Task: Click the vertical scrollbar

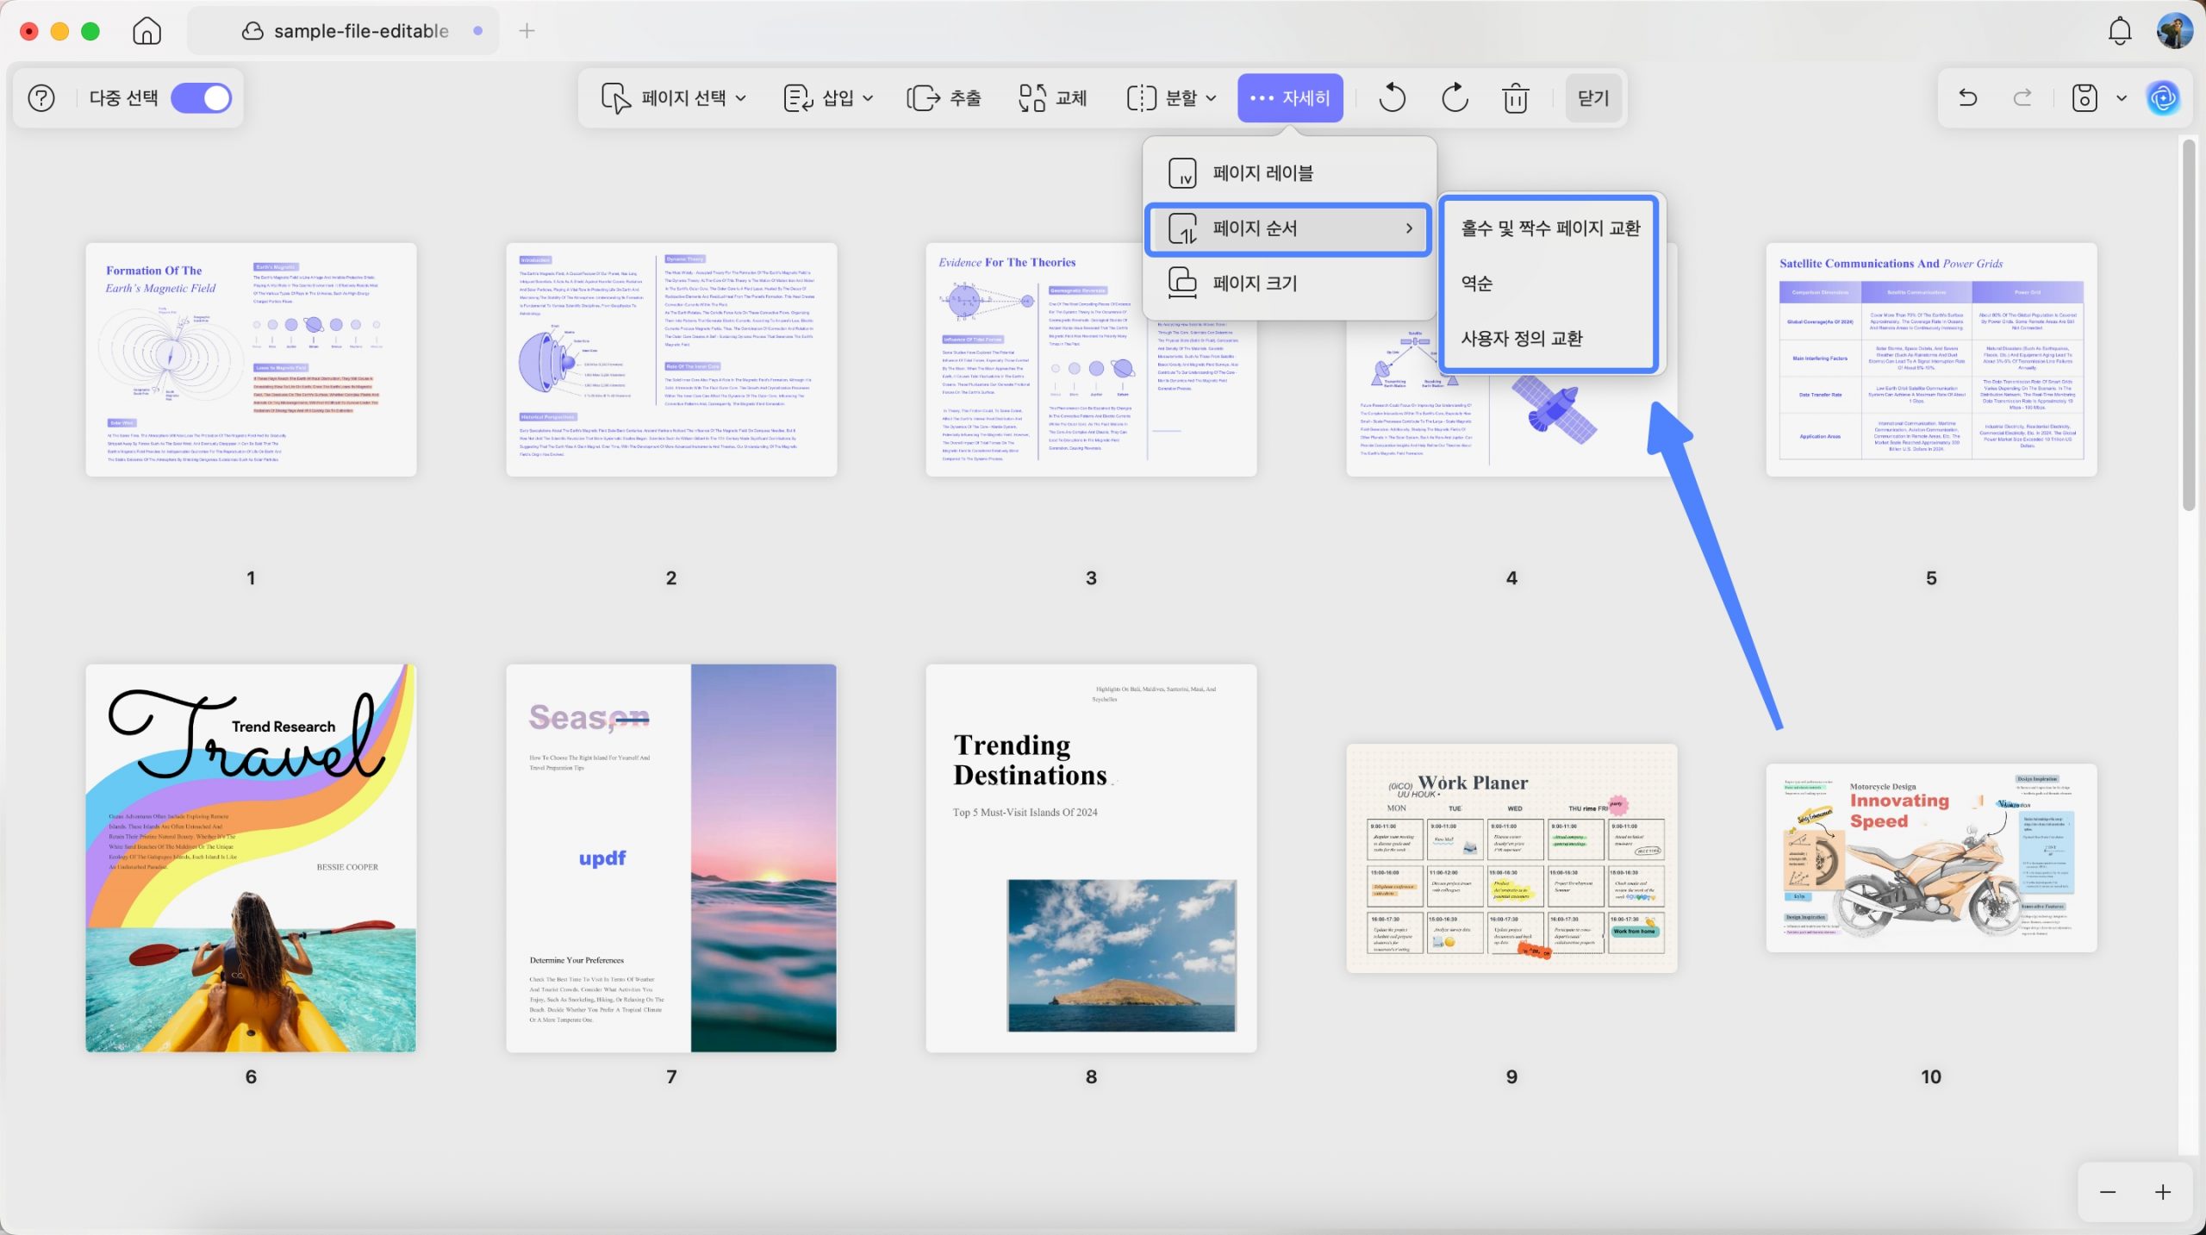Action: 2189,326
